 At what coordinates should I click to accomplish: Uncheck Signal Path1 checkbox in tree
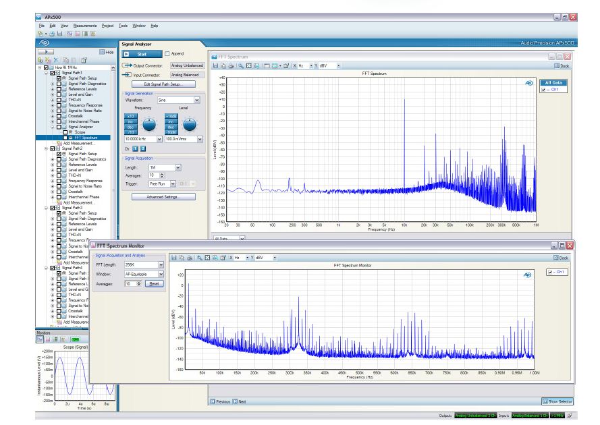pyautogui.click(x=53, y=73)
